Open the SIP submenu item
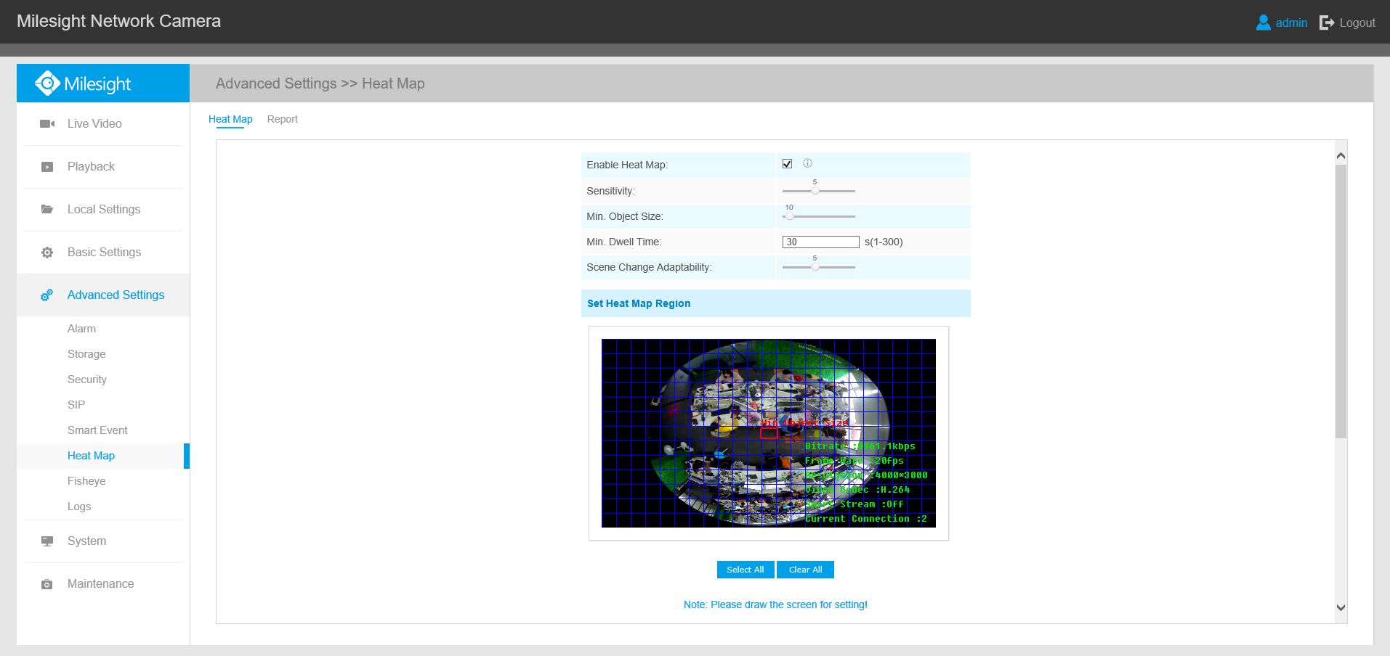This screenshot has width=1390, height=656. (76, 405)
